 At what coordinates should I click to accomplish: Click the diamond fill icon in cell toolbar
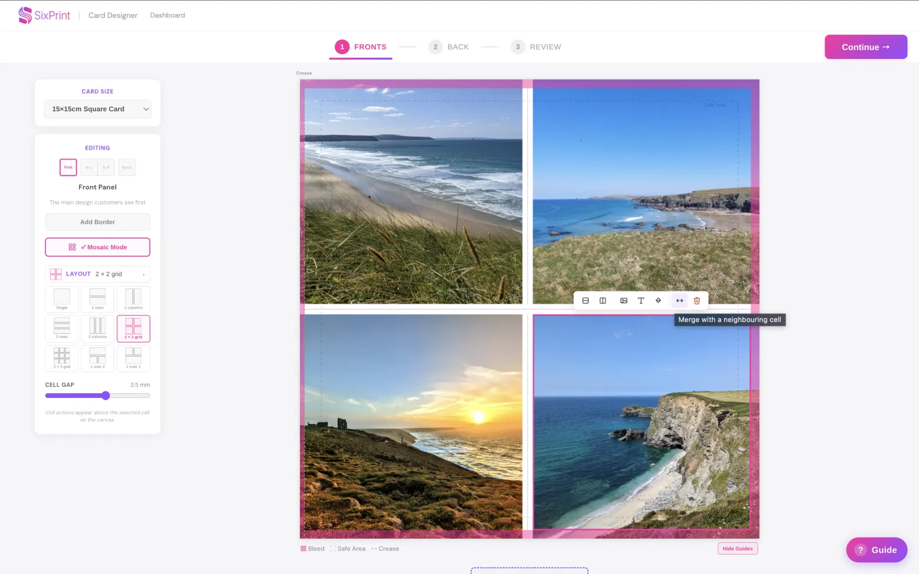pos(659,300)
